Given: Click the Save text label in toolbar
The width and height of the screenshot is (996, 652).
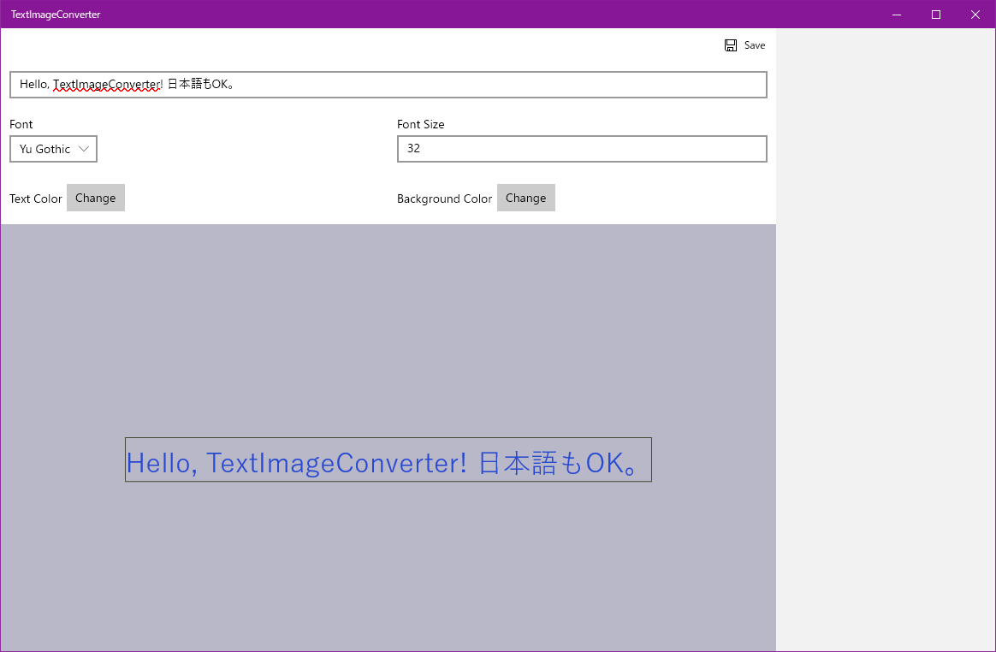Looking at the screenshot, I should 755,45.
